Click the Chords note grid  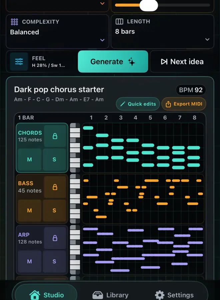click(x=143, y=148)
